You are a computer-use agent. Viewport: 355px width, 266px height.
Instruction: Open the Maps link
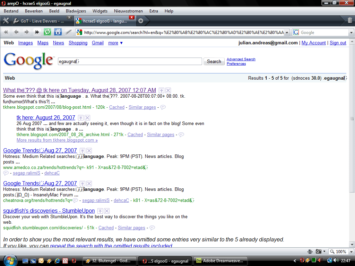pos(43,43)
